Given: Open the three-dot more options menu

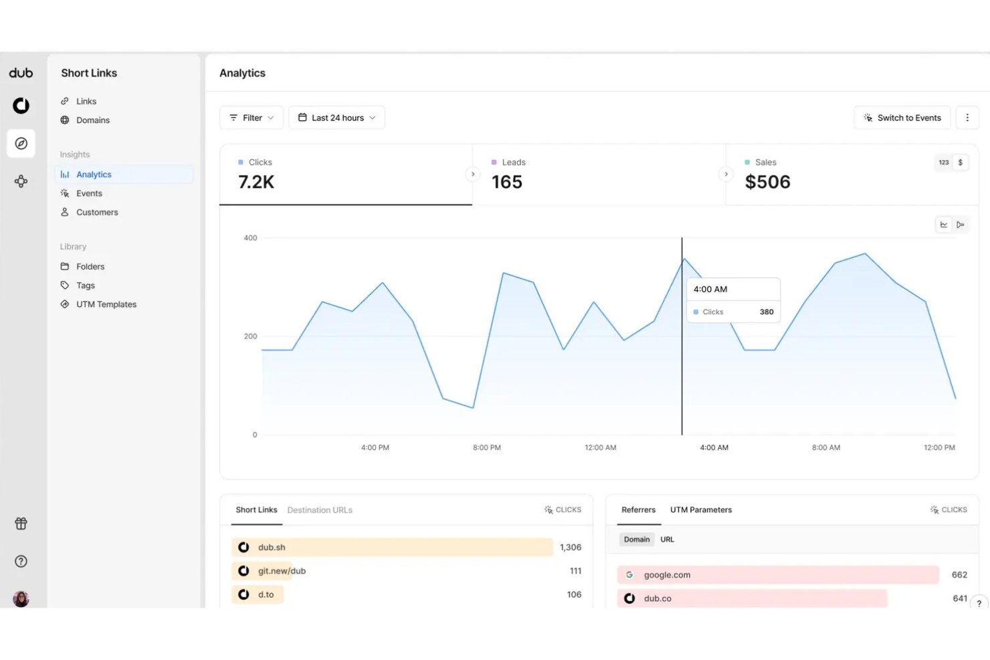Looking at the screenshot, I should 967,118.
